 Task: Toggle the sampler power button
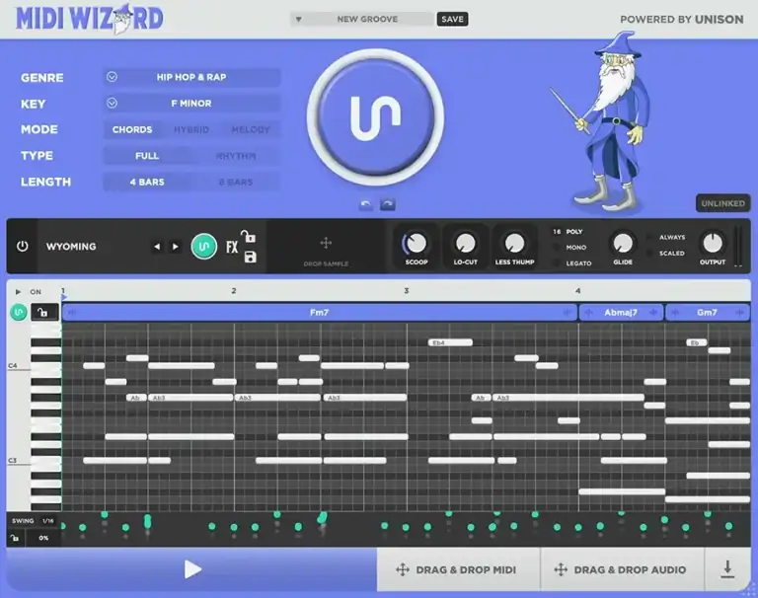click(x=23, y=246)
